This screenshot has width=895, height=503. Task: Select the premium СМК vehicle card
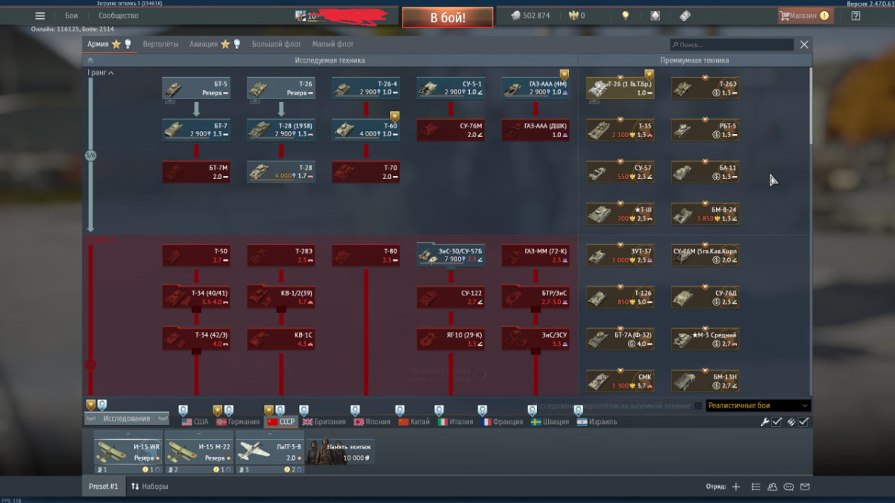click(620, 381)
